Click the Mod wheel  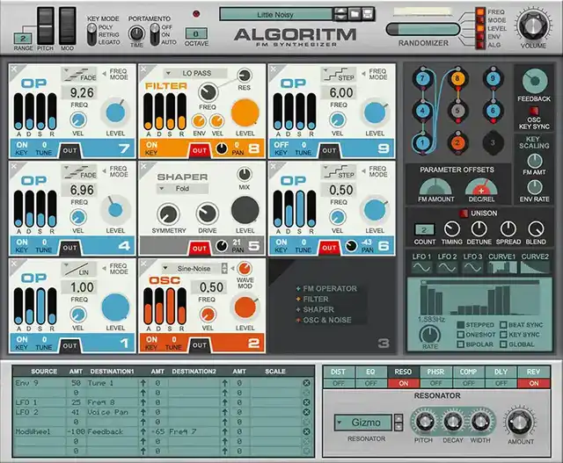[68, 25]
